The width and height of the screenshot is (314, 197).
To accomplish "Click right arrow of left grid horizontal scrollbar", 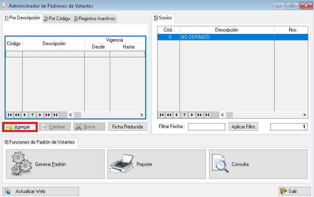I will (142, 115).
